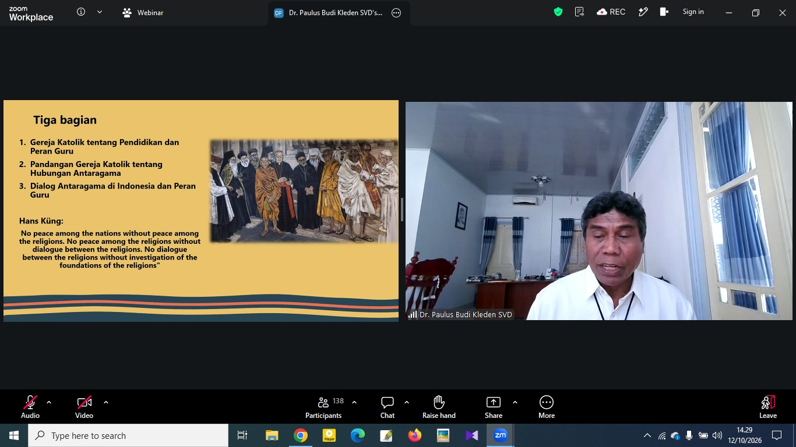The height and width of the screenshot is (447, 796).
Task: Start the Video camera
Action: pos(84,407)
